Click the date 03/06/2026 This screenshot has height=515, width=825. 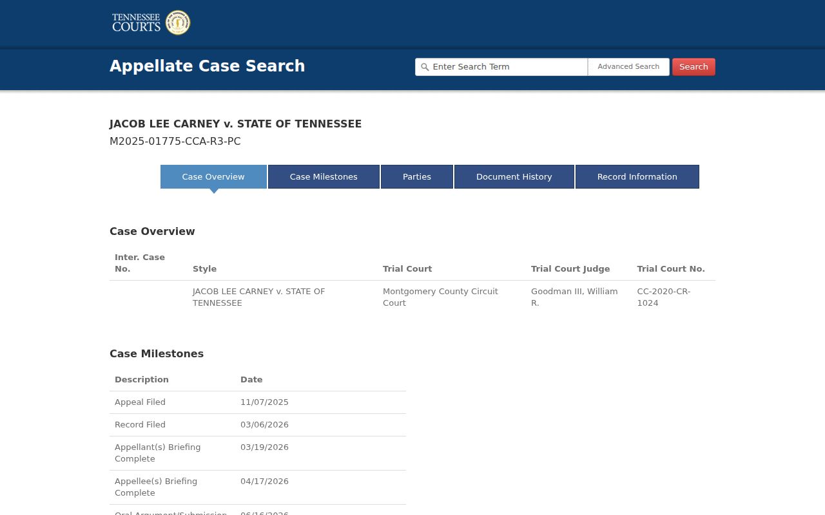tap(264, 425)
